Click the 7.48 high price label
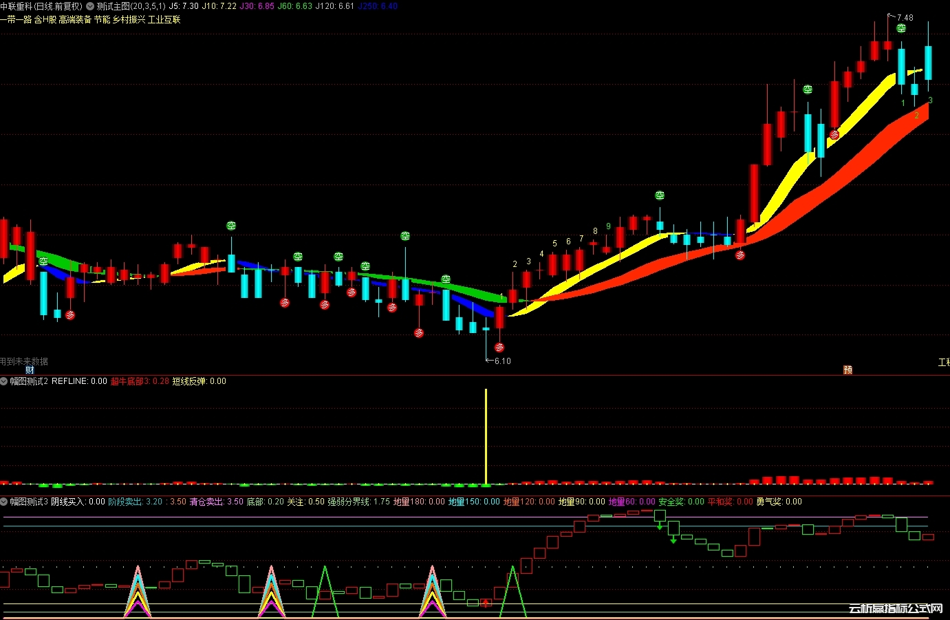The image size is (950, 620). pos(905,18)
